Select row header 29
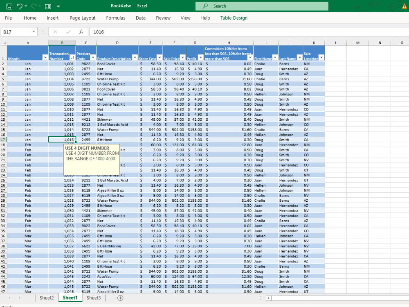 [x=3, y=201]
